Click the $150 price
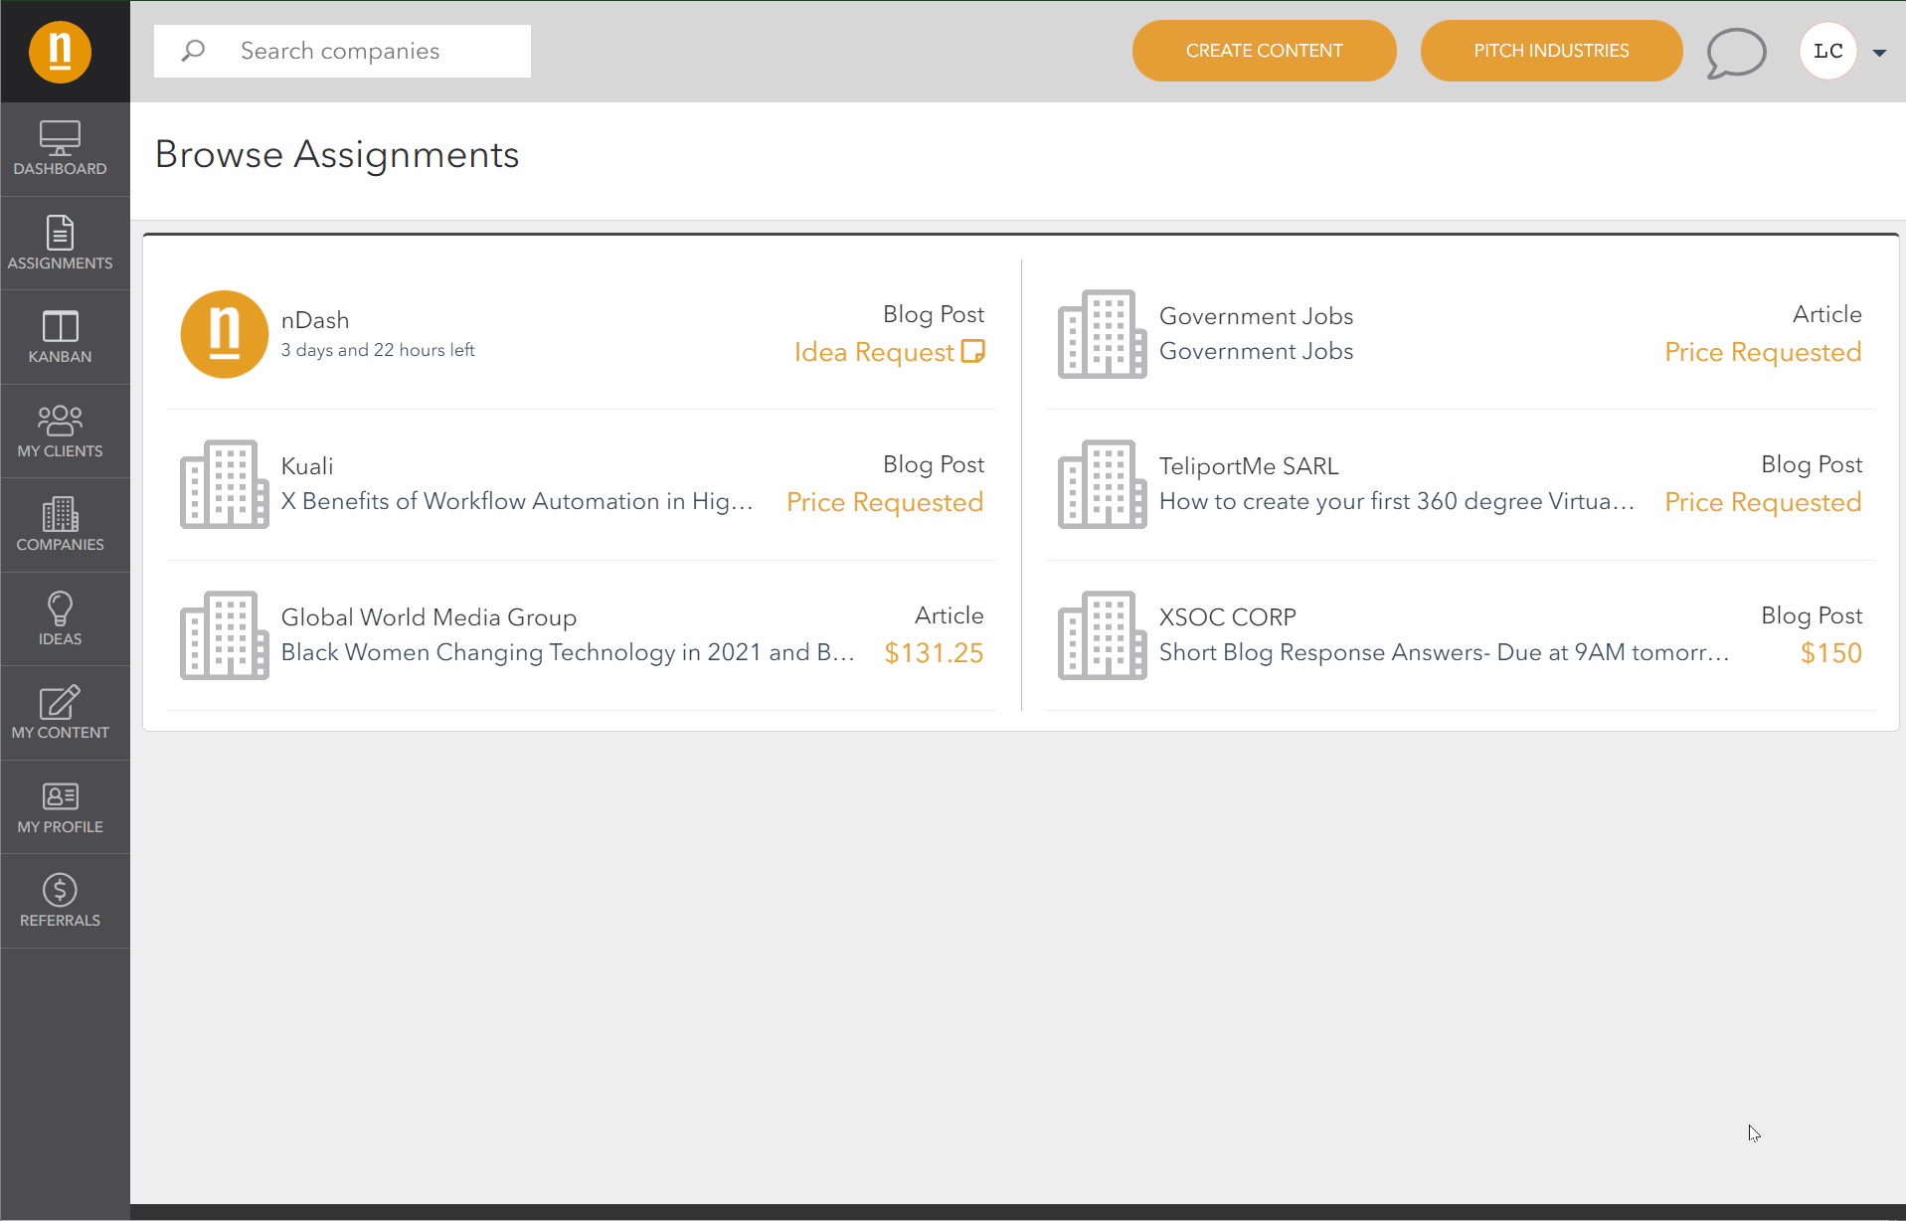Image resolution: width=1906 pixels, height=1221 pixels. (x=1831, y=653)
